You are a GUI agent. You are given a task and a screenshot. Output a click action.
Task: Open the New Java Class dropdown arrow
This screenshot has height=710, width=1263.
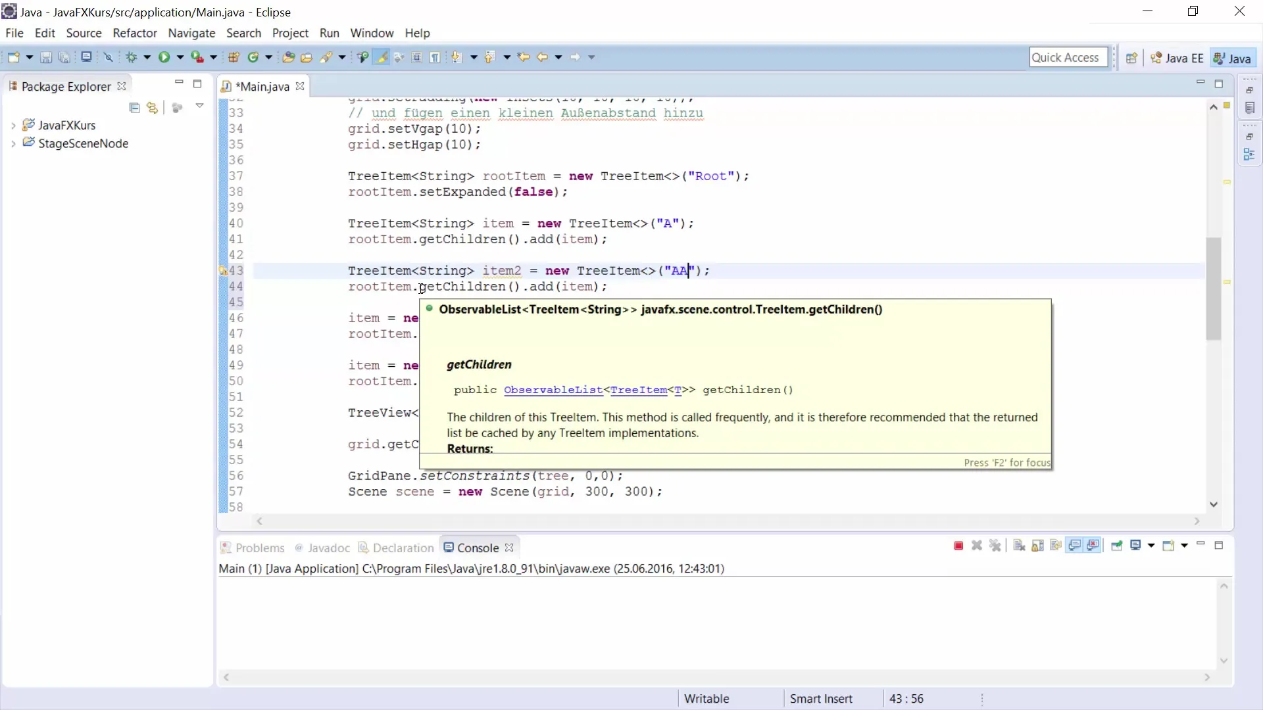pos(268,58)
